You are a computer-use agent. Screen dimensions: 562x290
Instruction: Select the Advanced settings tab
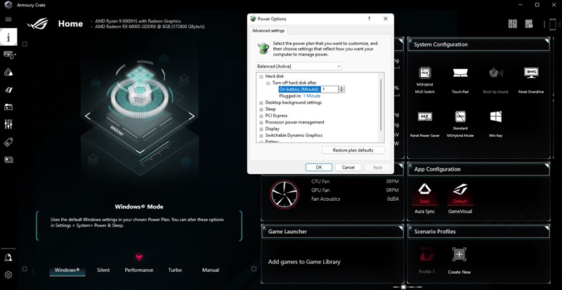point(268,30)
